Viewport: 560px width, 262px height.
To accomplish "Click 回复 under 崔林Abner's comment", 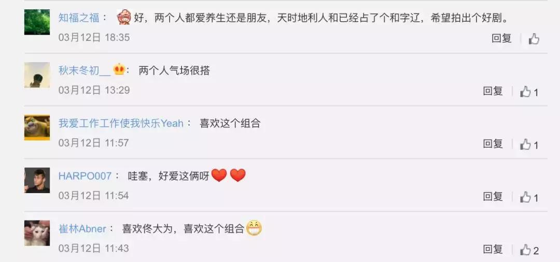I will coord(493,249).
